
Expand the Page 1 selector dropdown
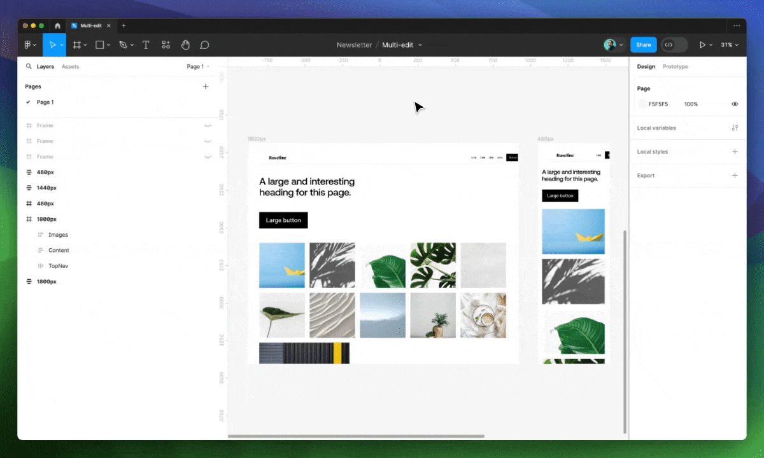click(x=198, y=67)
